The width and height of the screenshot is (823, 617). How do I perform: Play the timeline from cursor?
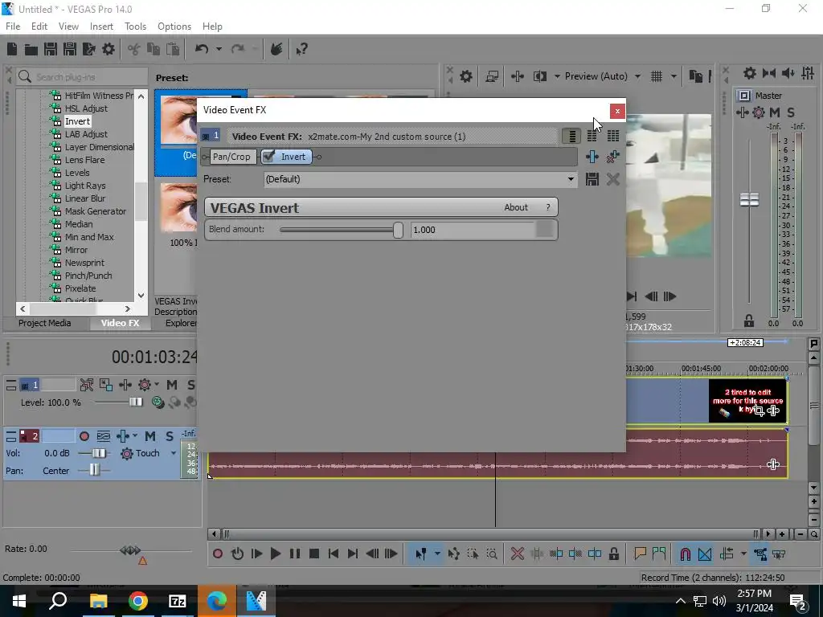click(276, 554)
